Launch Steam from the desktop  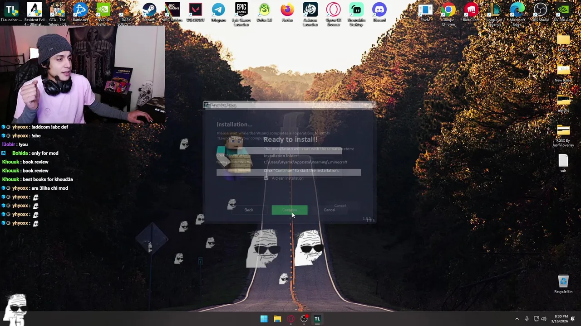click(x=149, y=12)
